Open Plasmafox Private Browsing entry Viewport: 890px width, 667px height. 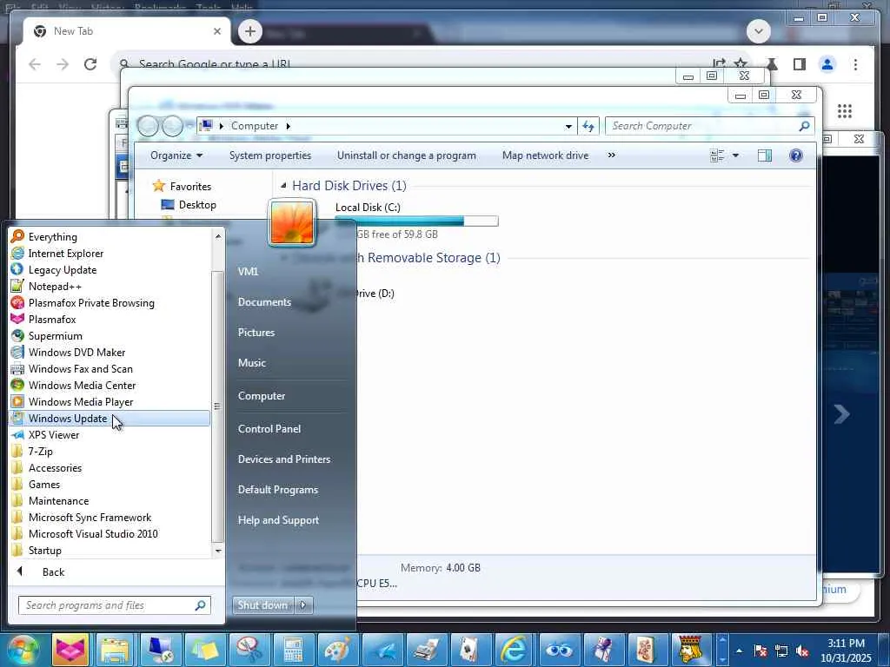(90, 302)
